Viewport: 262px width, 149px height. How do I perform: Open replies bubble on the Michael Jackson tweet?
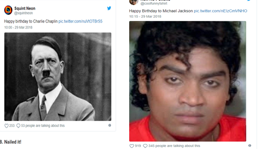[145, 146]
